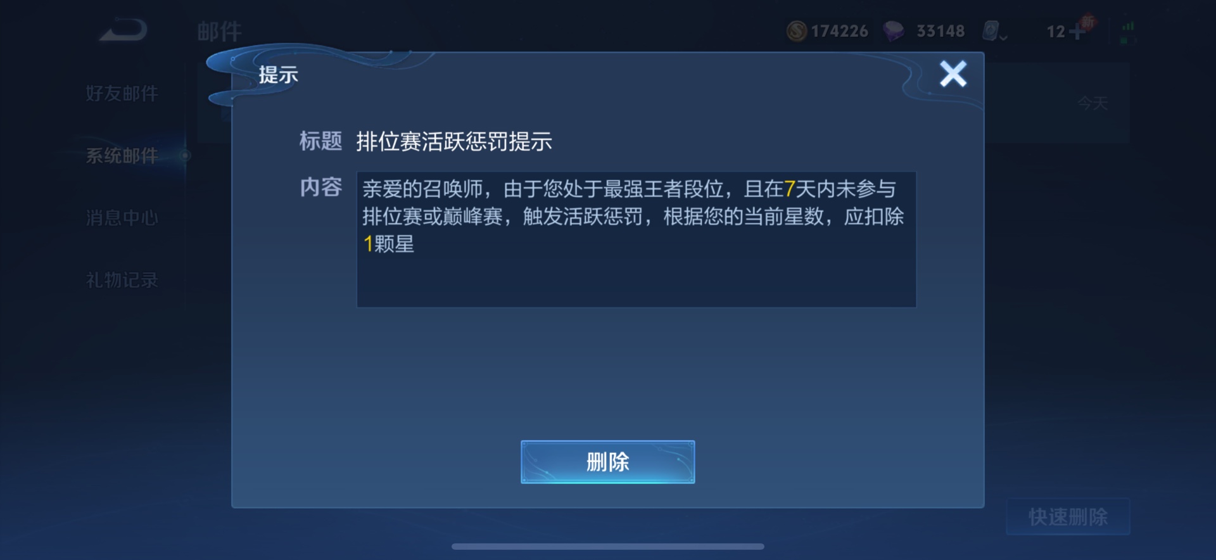
Task: Open the gold coin balance icon
Action: coord(797,30)
